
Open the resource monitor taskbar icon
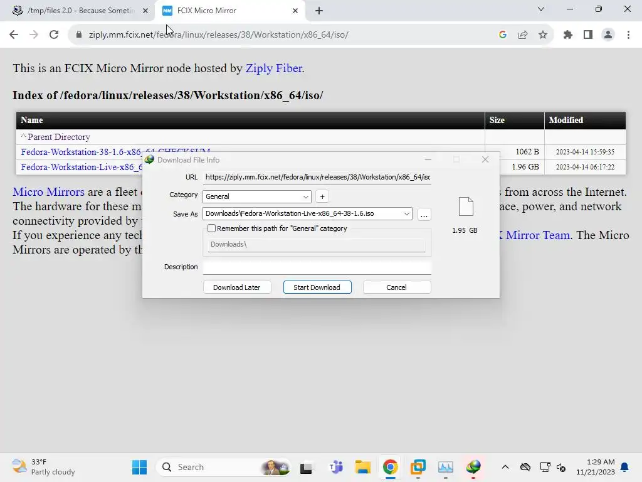[446, 467]
